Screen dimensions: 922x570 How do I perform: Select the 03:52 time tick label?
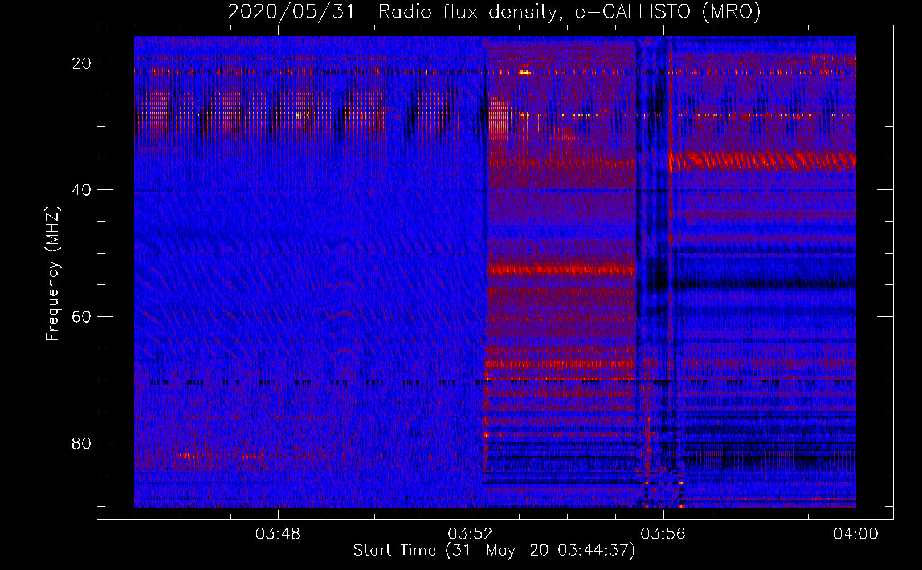(470, 534)
